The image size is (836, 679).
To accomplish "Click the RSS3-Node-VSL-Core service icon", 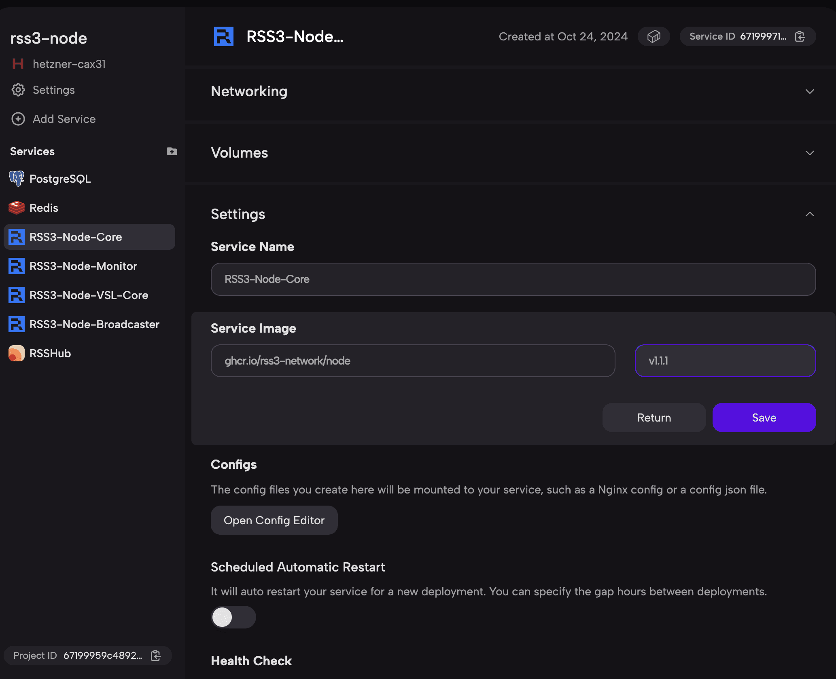I will click(x=17, y=295).
